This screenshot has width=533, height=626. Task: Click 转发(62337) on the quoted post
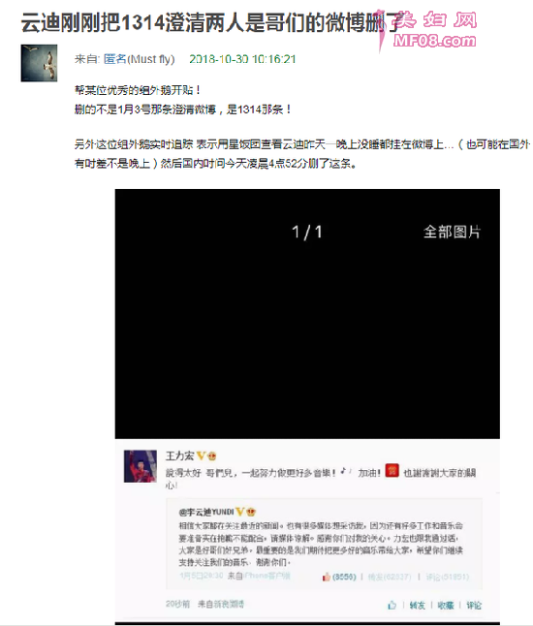click(390, 577)
